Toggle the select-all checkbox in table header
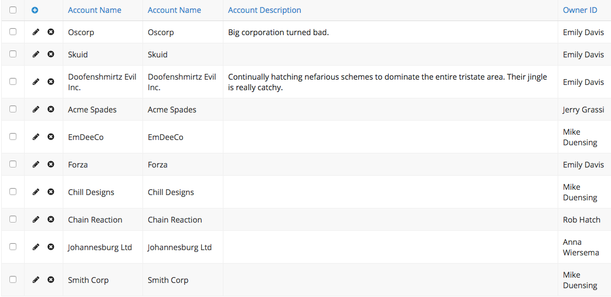 coord(13,10)
